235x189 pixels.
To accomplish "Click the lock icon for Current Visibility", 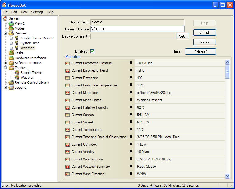I will tap(131, 151).
